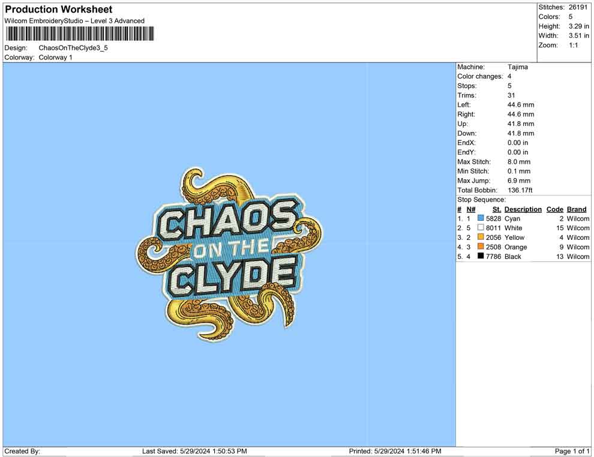The image size is (594, 457).
Task: Sort stop sequence by Description column
Action: 523,209
